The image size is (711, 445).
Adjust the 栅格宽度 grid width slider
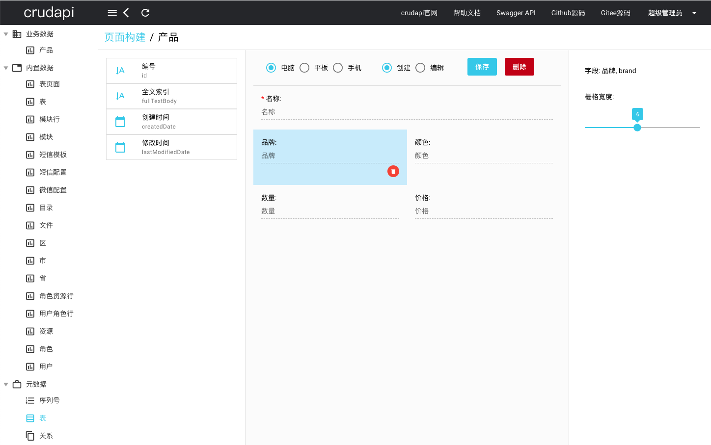637,128
